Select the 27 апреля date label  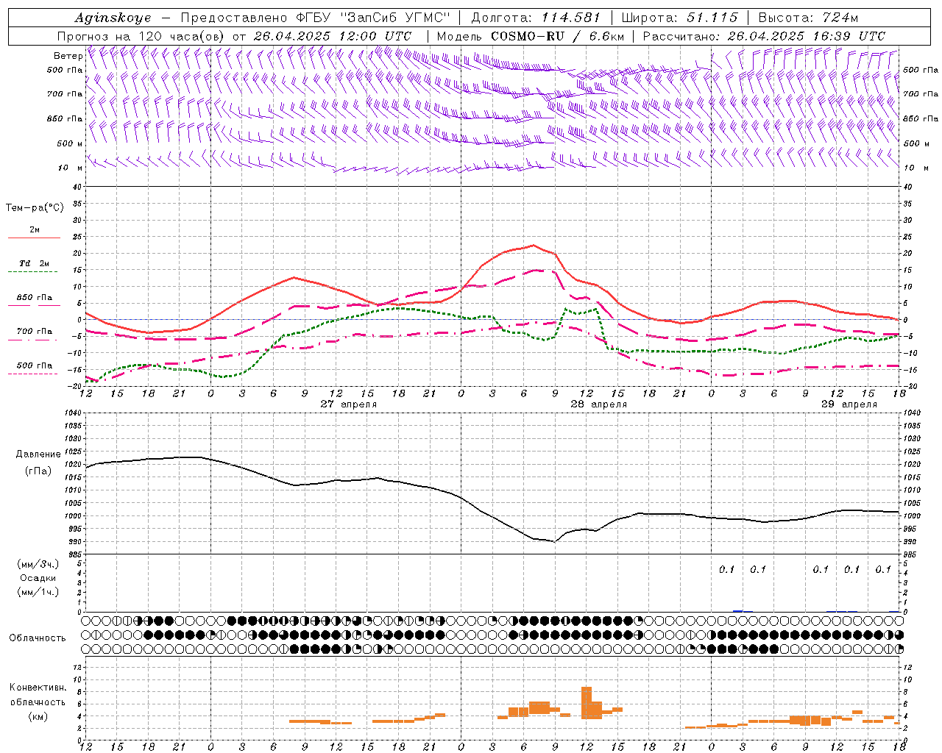click(x=349, y=404)
